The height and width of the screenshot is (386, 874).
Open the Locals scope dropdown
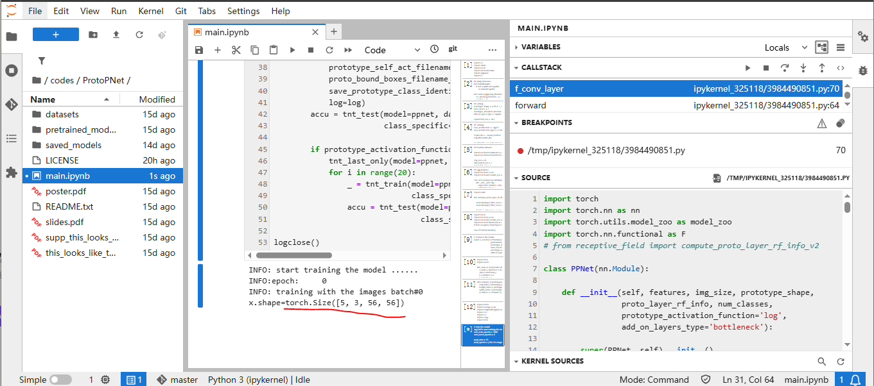pyautogui.click(x=785, y=47)
